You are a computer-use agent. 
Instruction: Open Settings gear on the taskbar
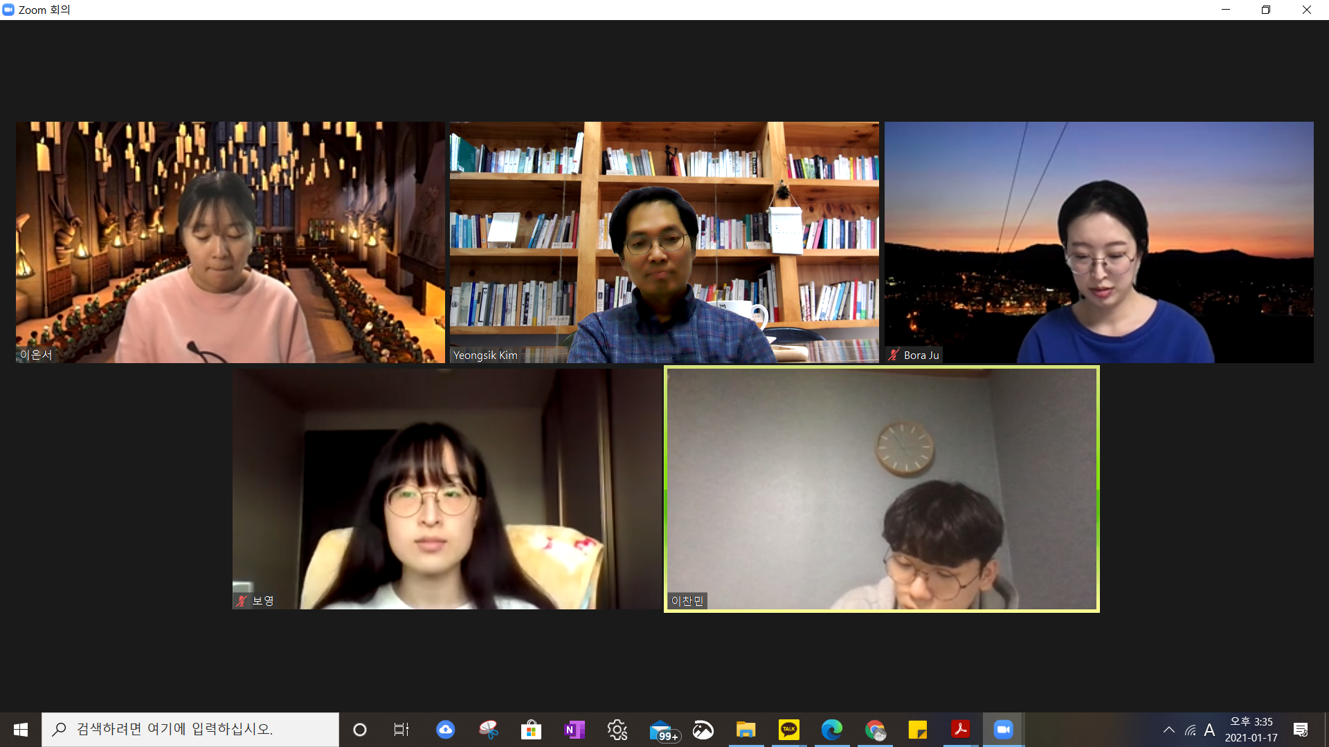617,730
